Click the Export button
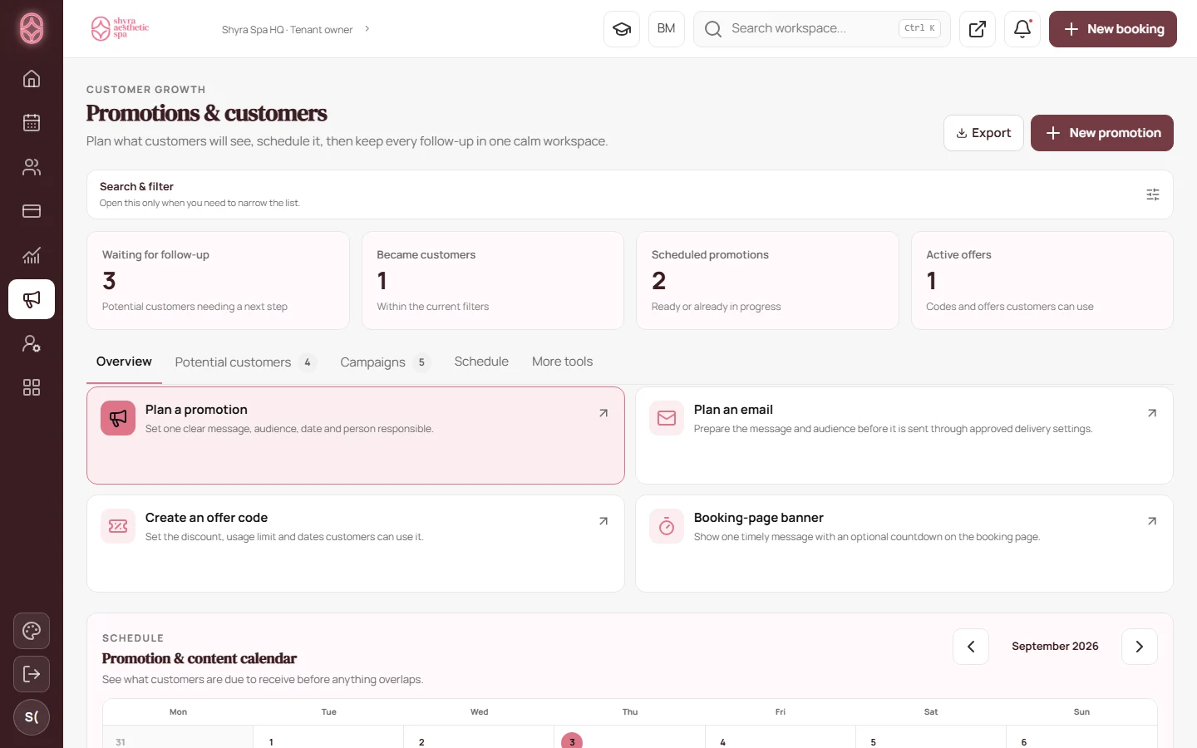The image size is (1197, 748). pyautogui.click(x=983, y=133)
